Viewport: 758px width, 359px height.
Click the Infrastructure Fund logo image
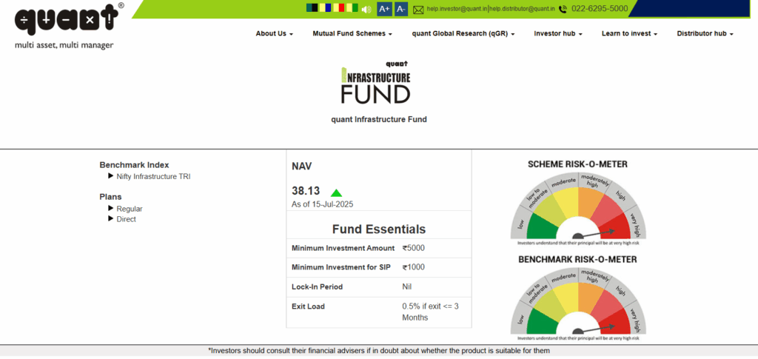375,82
